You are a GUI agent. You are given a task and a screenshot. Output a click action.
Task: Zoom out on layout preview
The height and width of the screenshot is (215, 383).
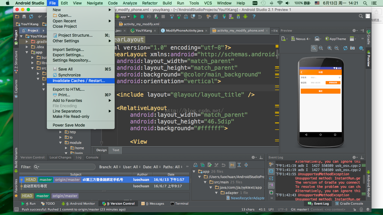337,48
